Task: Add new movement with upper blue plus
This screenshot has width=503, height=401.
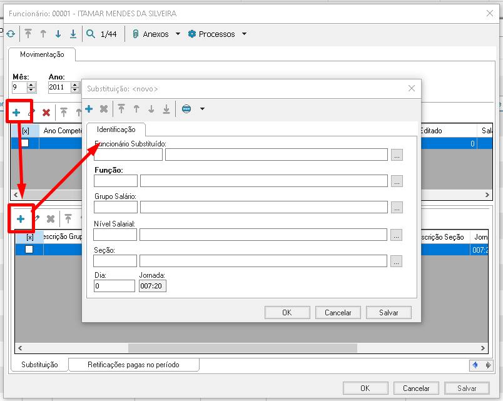Action: click(16, 113)
